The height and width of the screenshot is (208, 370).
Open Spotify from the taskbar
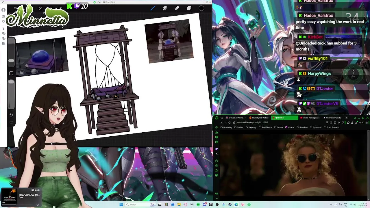(x=198, y=205)
